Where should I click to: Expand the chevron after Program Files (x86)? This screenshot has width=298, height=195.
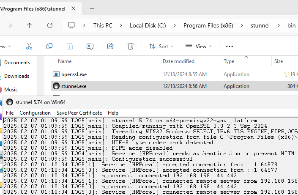point(242,25)
